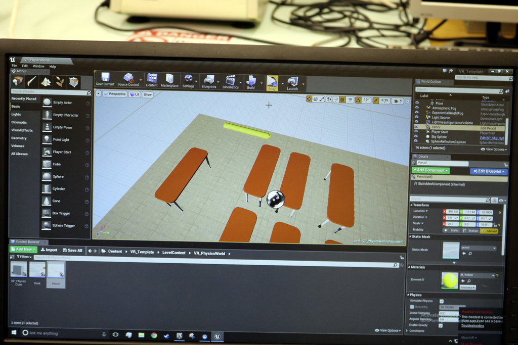The image size is (518, 345).
Task: Select the Geometry Editing mode icon
Action: pos(74,82)
